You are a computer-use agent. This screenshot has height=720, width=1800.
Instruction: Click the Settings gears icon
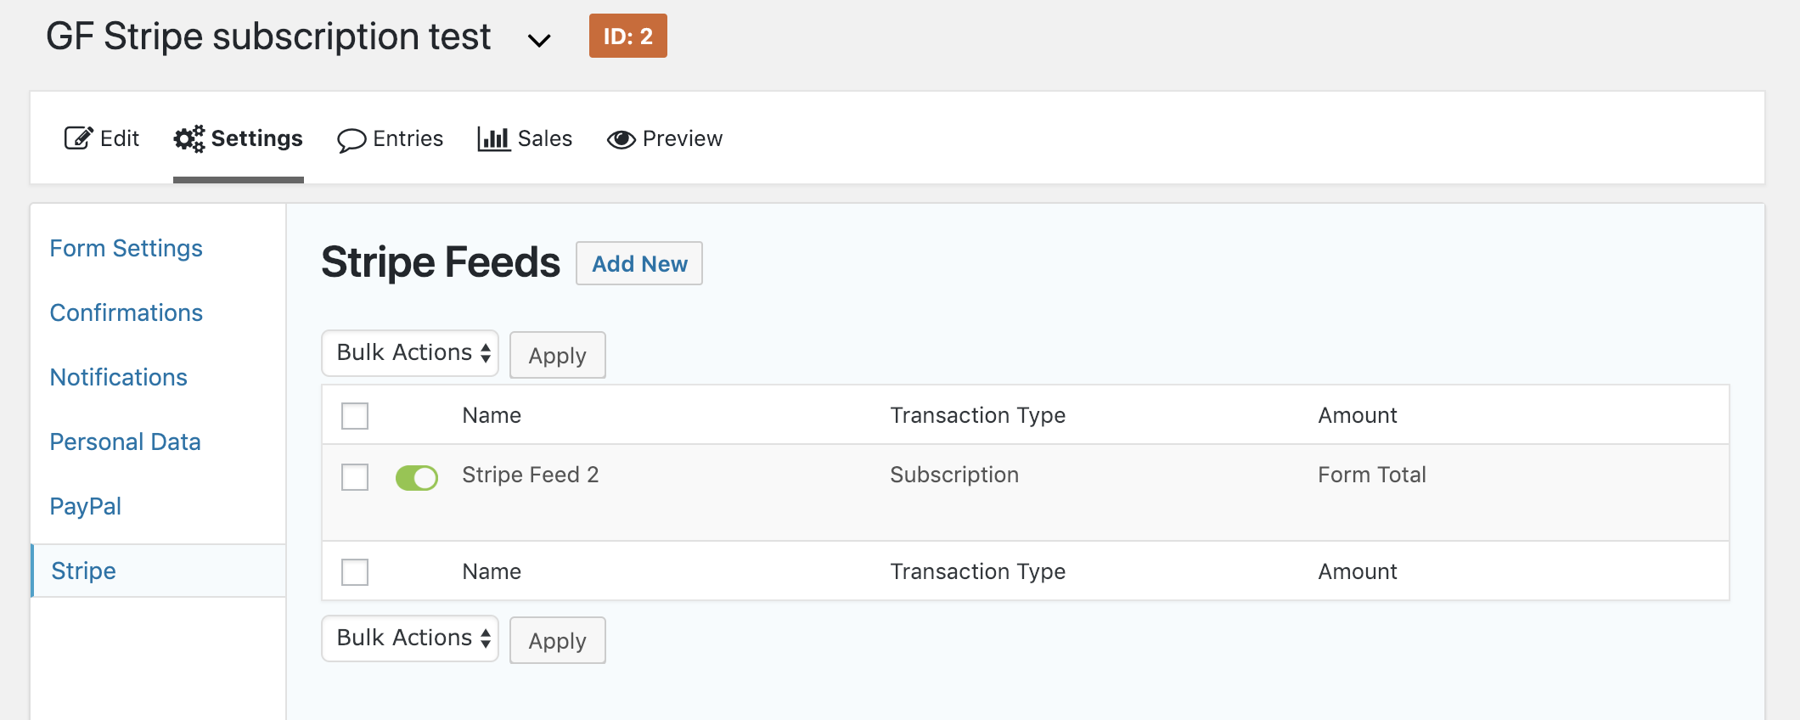189,138
